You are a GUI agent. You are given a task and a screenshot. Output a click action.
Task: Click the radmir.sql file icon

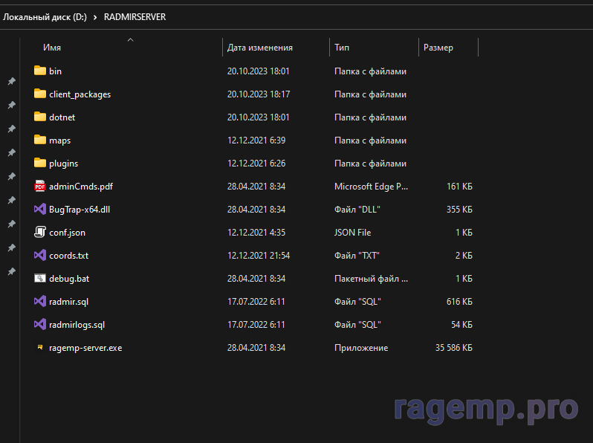pos(39,302)
